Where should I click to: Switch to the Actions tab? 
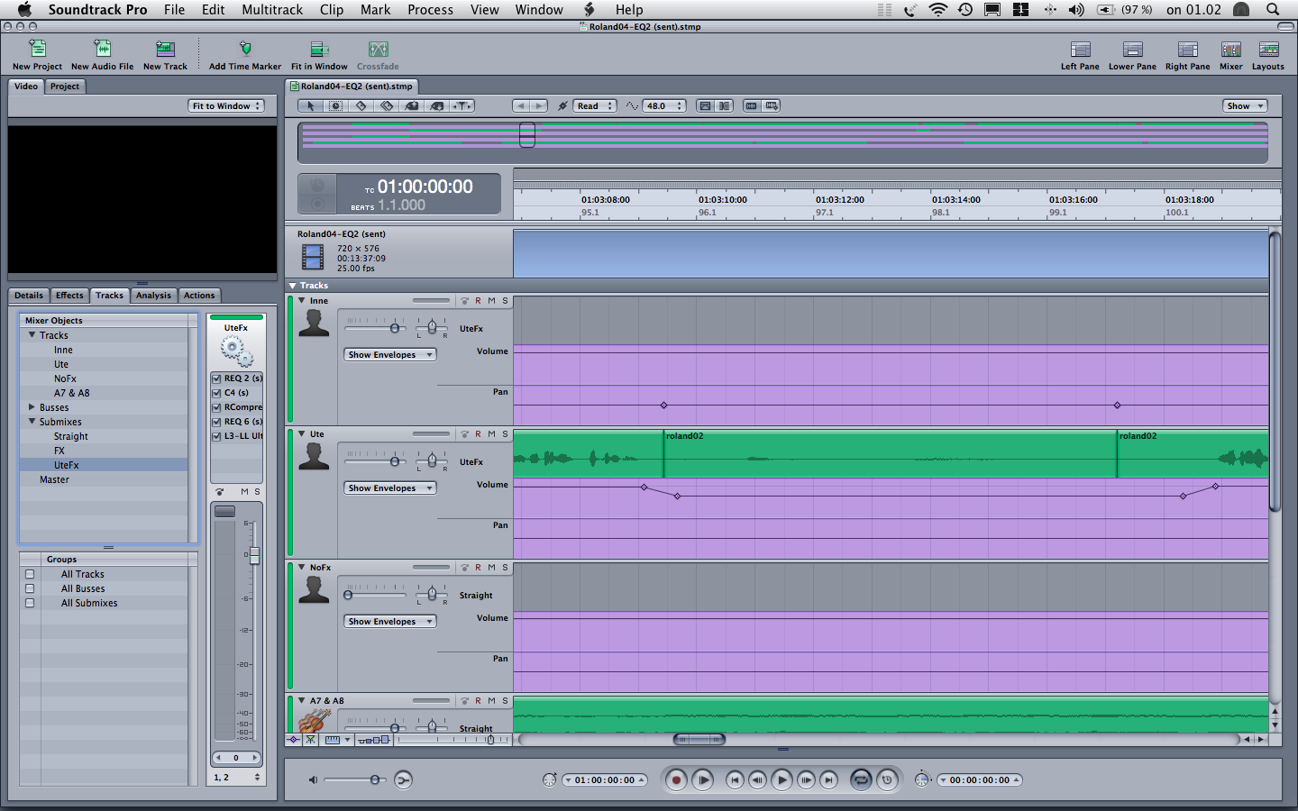click(199, 296)
